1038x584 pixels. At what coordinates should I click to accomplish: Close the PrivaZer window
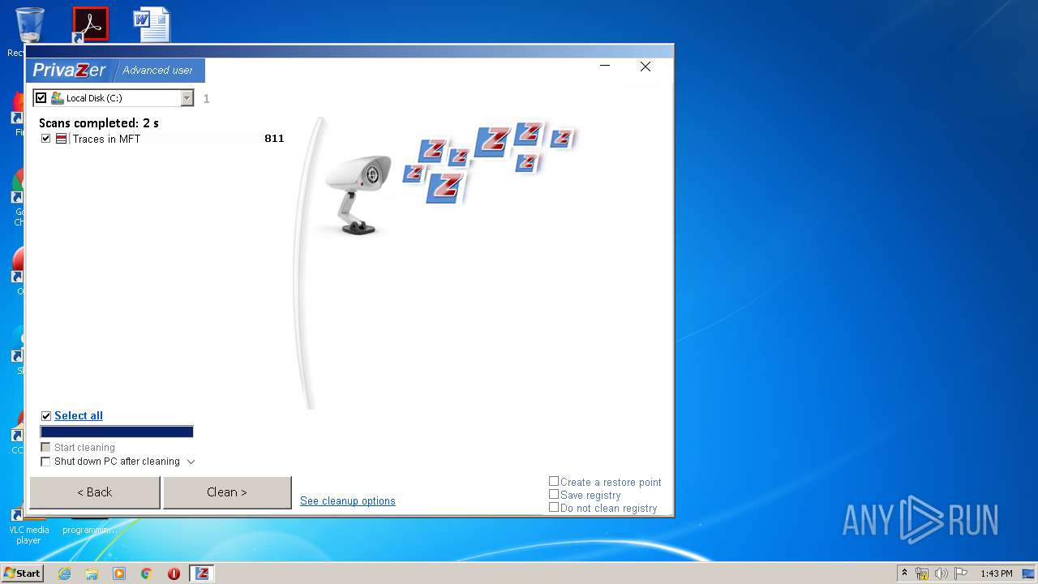646,67
